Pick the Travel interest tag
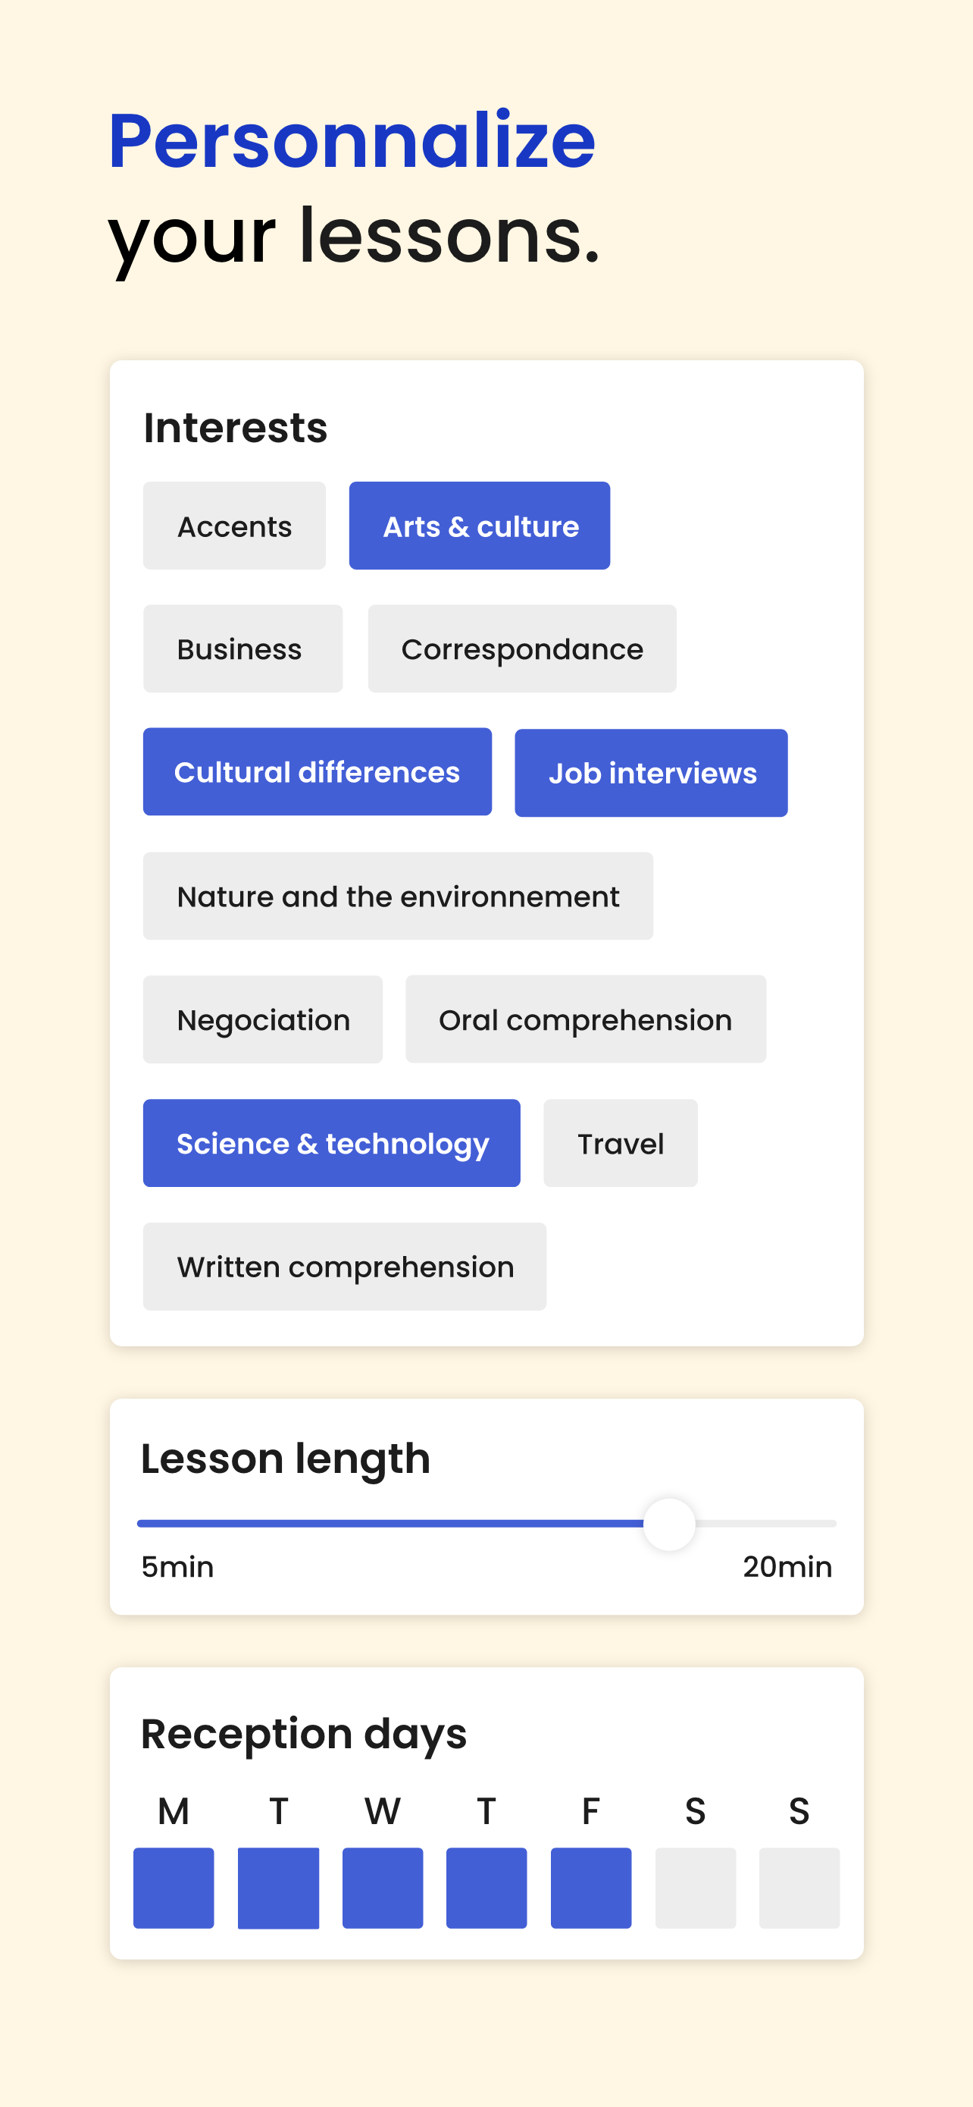This screenshot has height=2107, width=973. pyautogui.click(x=620, y=1144)
